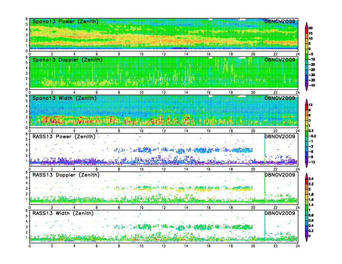Click the '2.2' label on the bottom colorbar
Screen dimensions: 342x264
pos(311,184)
